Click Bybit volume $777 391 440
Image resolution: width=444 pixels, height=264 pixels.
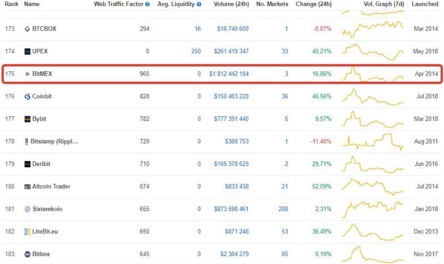[231, 119]
